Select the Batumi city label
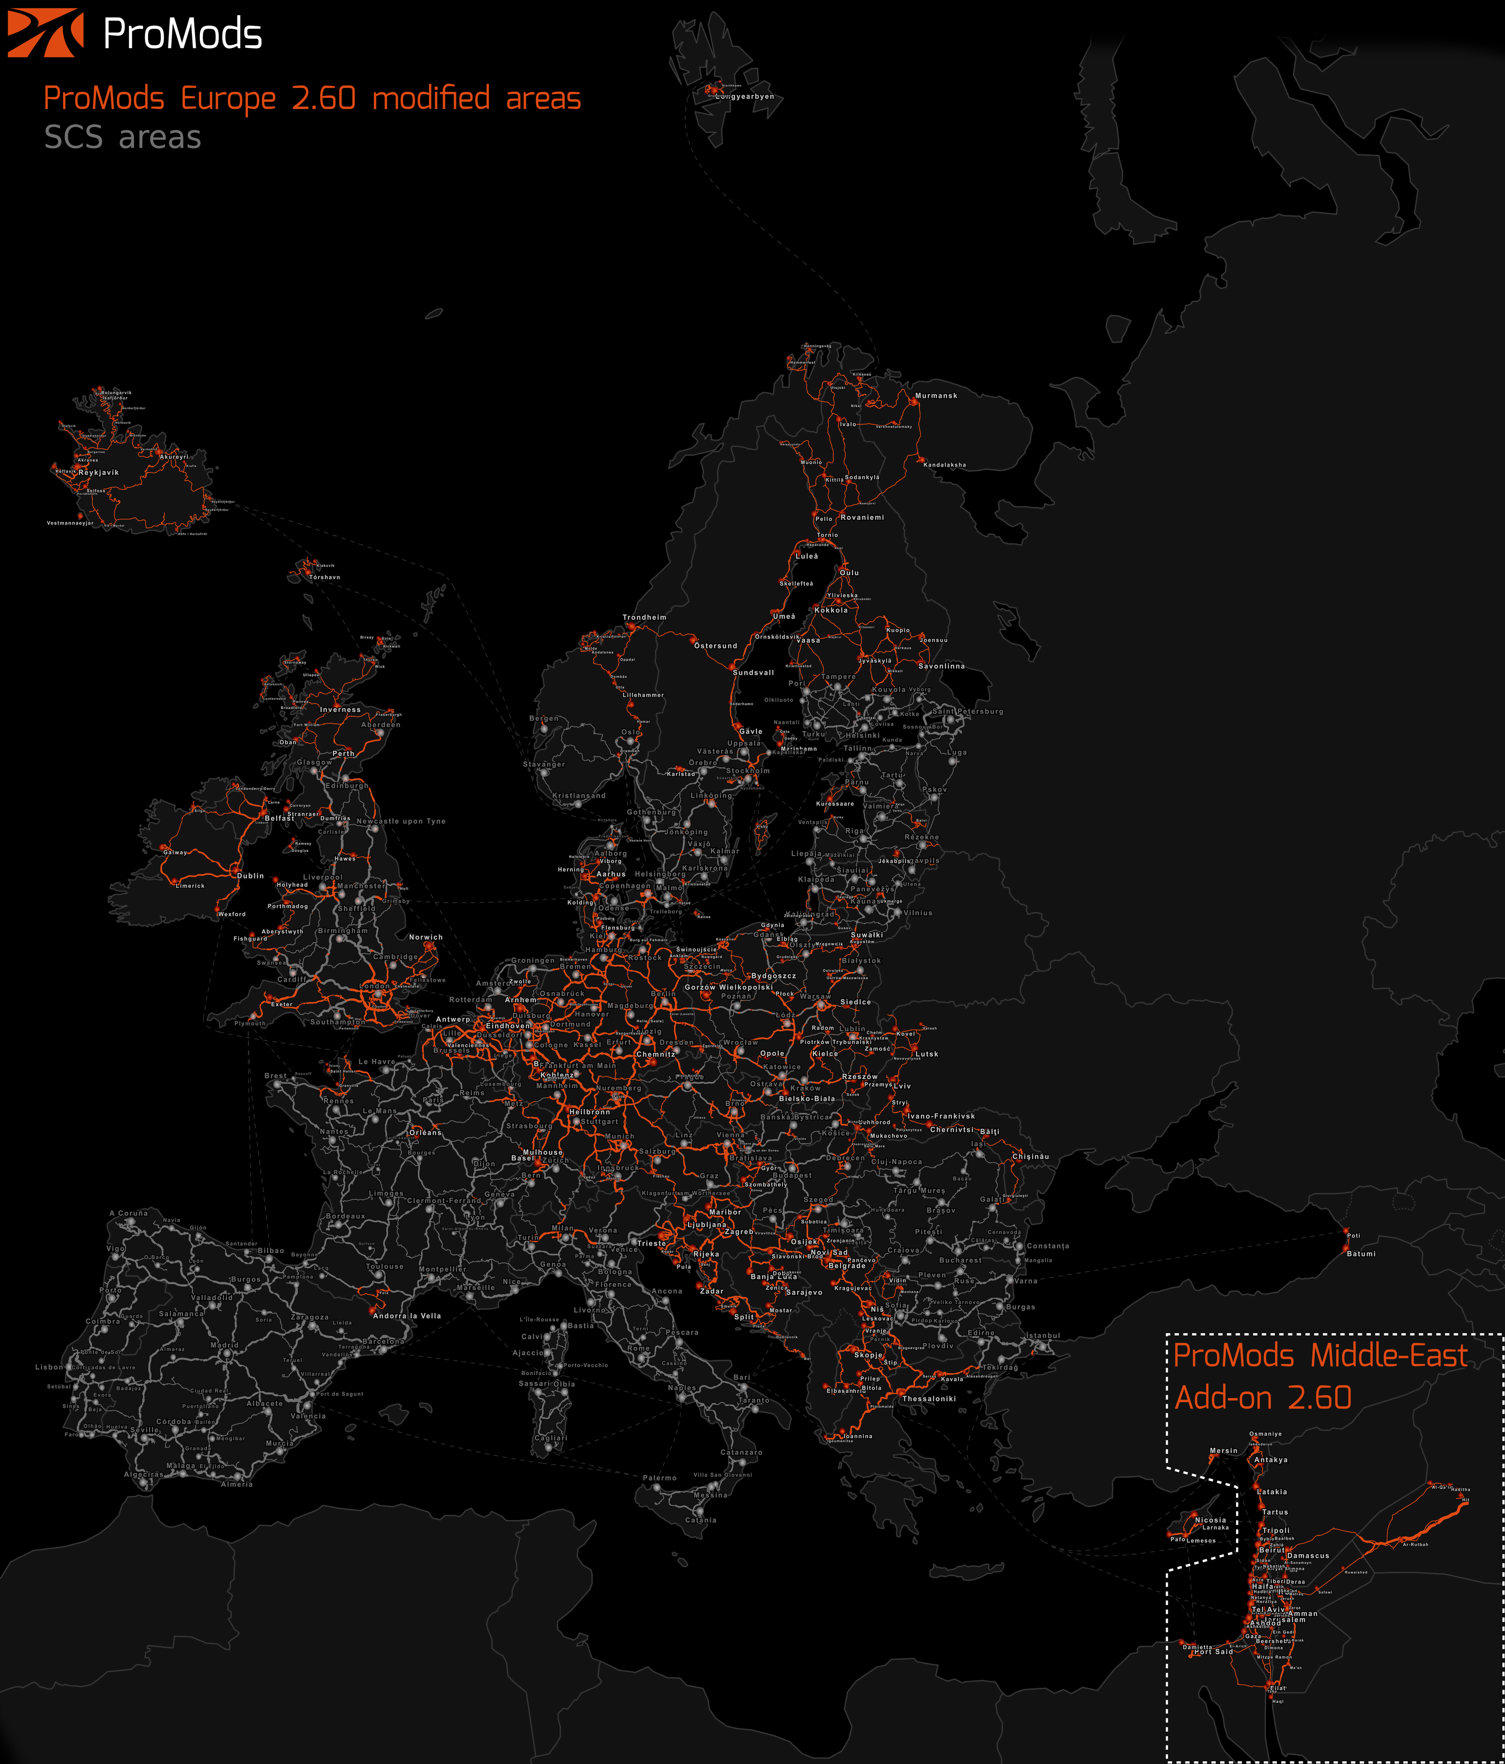The width and height of the screenshot is (1505, 1764). tap(1361, 1253)
